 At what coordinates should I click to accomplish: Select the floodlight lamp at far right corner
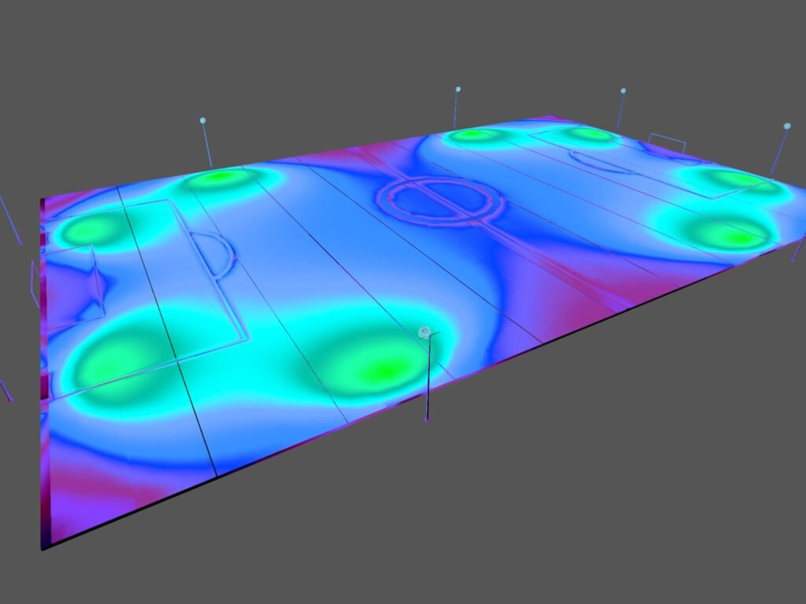pyautogui.click(x=786, y=126)
